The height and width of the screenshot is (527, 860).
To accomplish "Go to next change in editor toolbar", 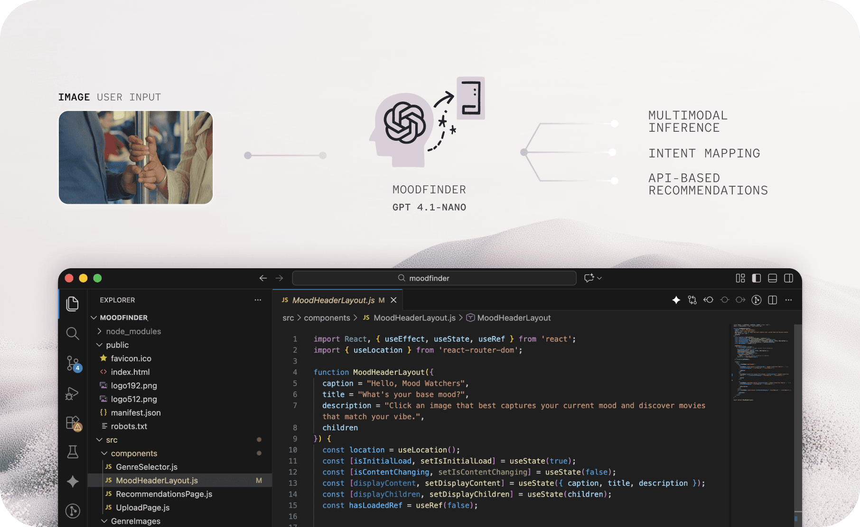I will coord(740,300).
